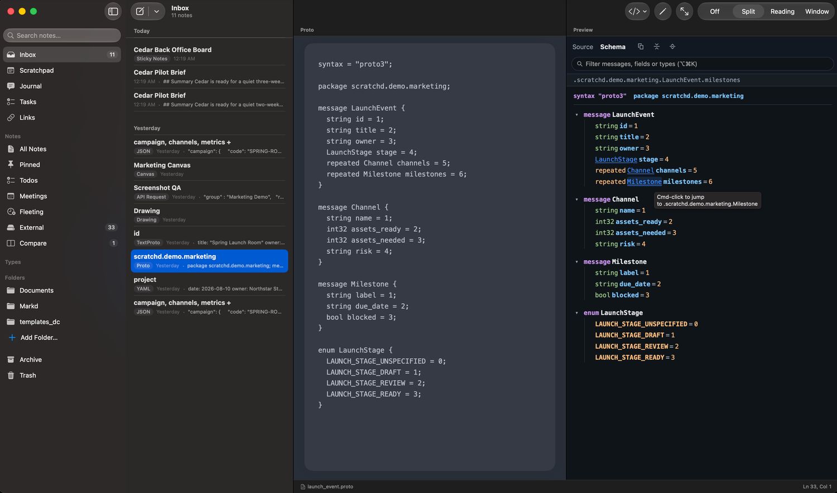
Task: Collapse the enum LaunchStage disclosure triangle
Action: point(577,313)
